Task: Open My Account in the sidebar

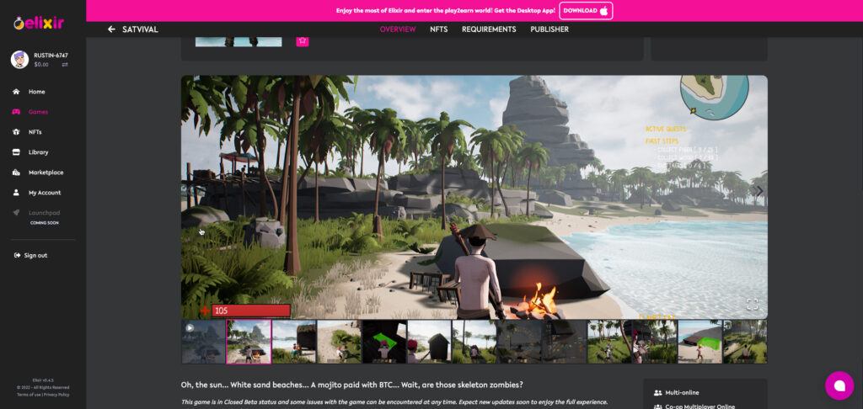Action: click(45, 193)
